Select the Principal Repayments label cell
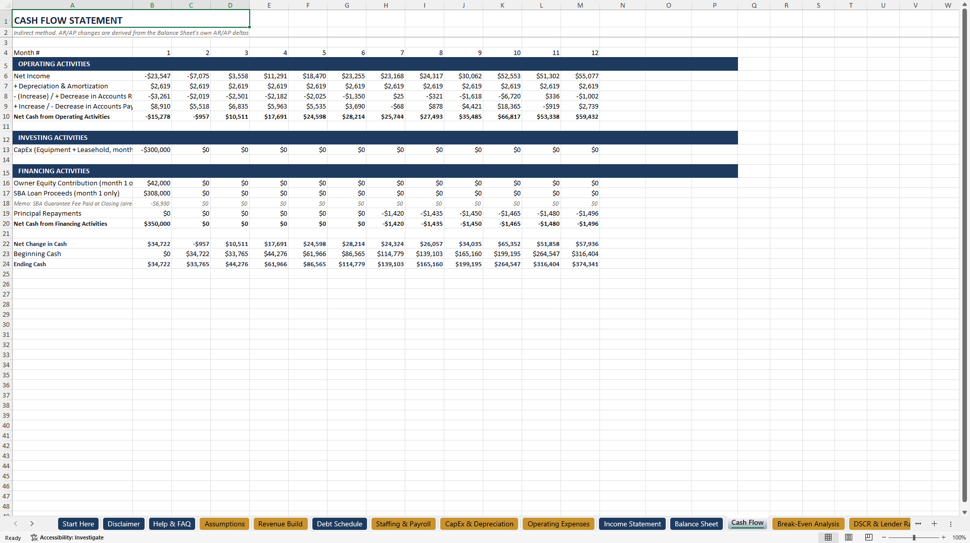970x543 pixels. click(72, 214)
